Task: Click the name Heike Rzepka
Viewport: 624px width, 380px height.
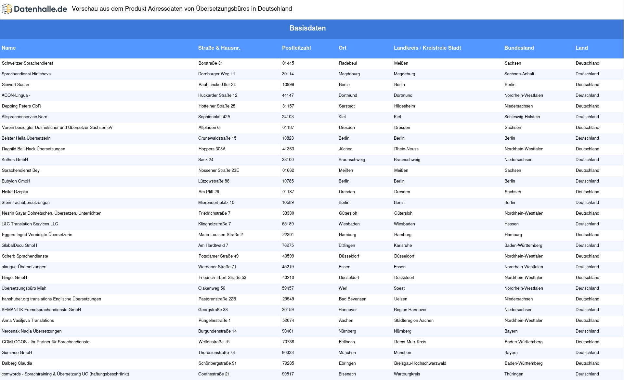Action: (15, 192)
